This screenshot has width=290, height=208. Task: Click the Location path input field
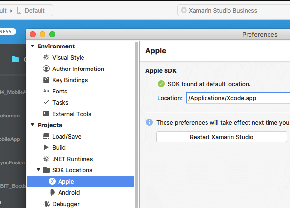[238, 98]
